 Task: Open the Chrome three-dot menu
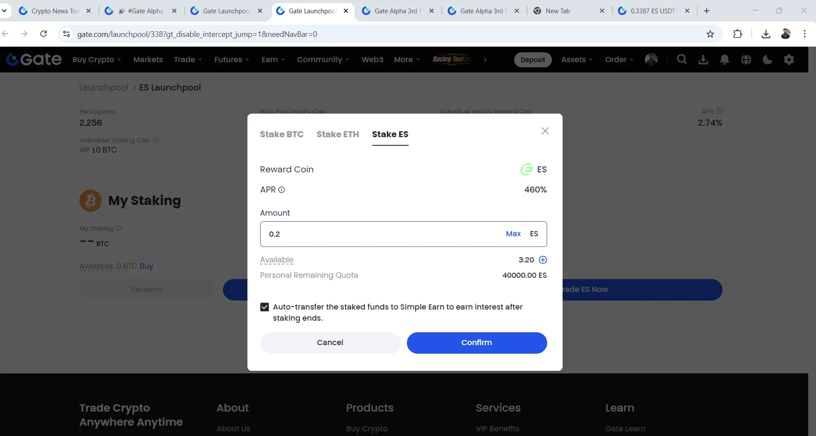(804, 34)
